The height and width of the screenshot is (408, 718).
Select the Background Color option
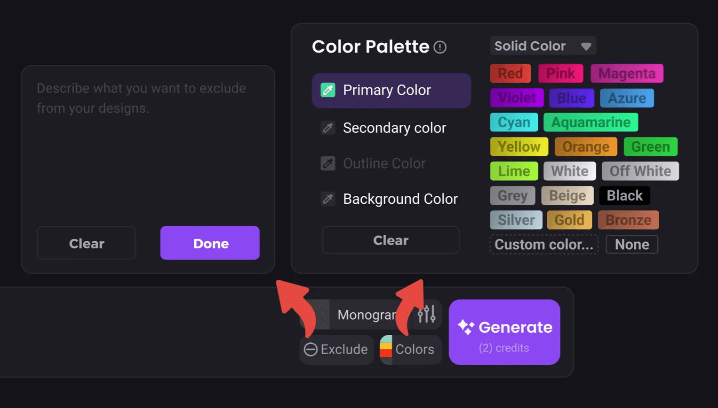click(x=400, y=199)
